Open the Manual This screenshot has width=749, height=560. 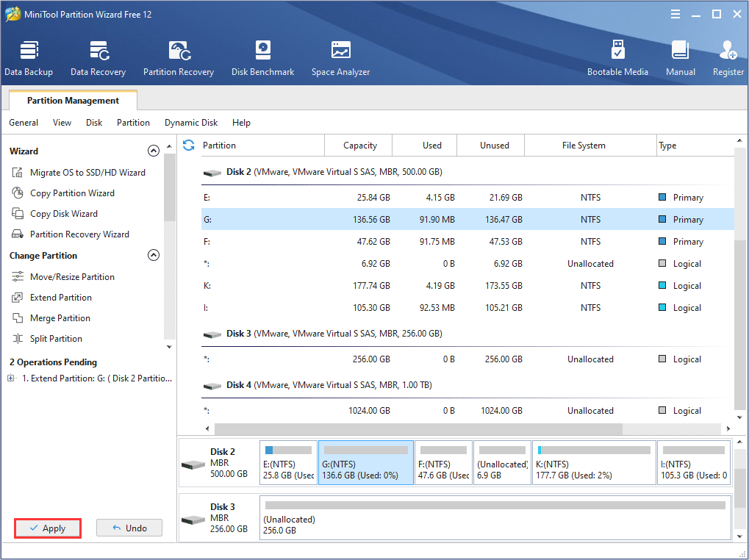[x=680, y=50]
